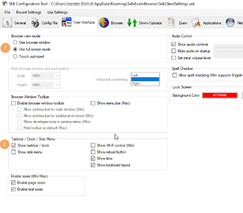Image resolution: width=243 pixels, height=213 pixels.
Task: Enable Show reload button checkbox
Action: 93,152
